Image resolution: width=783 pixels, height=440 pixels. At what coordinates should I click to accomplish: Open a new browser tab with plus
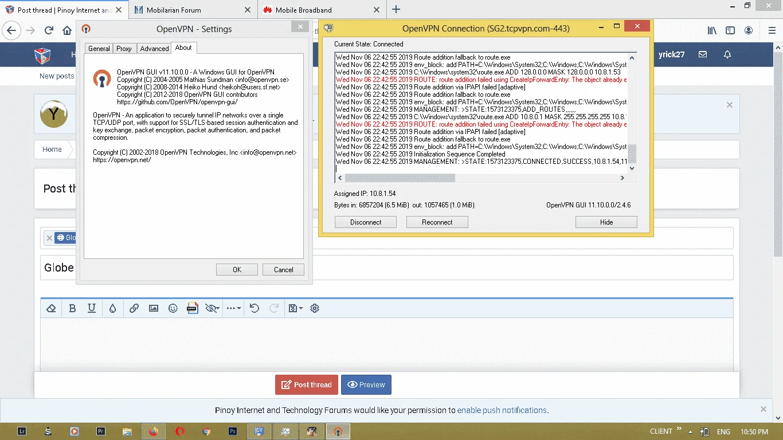396,9
